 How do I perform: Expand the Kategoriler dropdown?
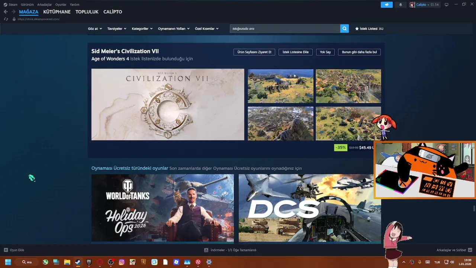[x=142, y=29]
